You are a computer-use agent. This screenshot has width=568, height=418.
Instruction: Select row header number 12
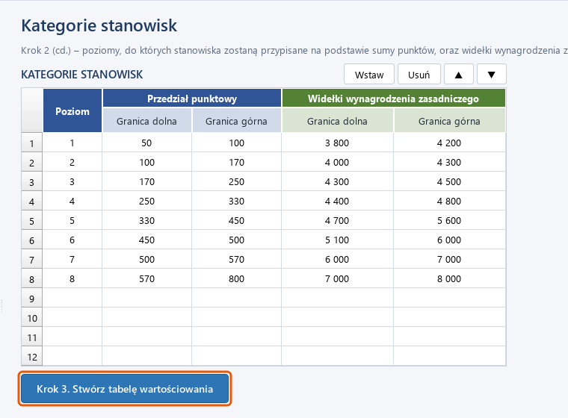coord(32,357)
